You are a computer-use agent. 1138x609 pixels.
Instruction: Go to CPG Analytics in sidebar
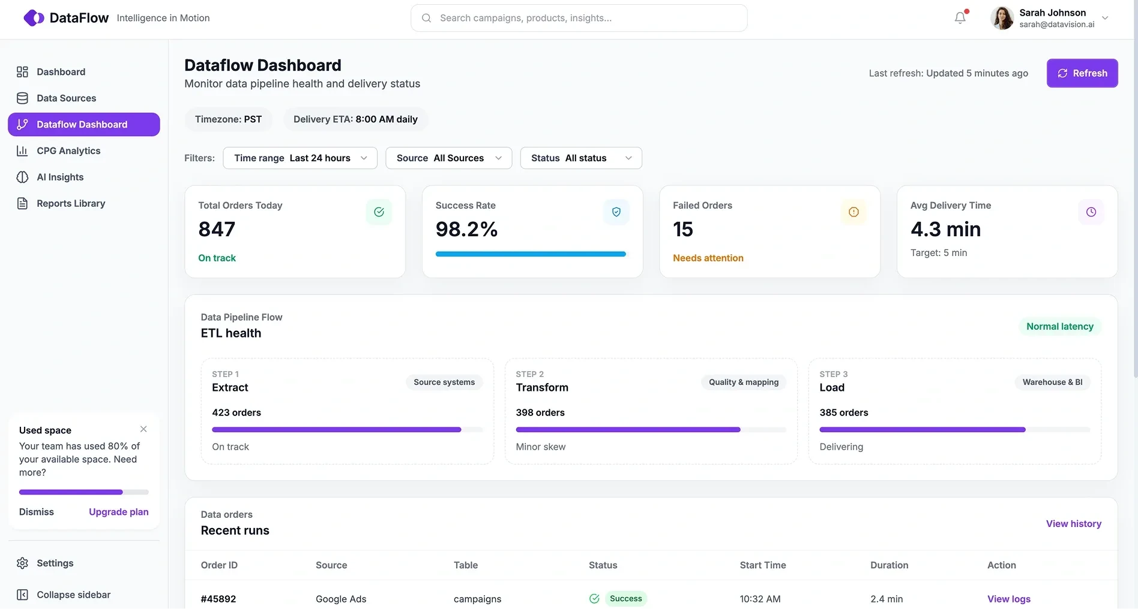[68, 151]
